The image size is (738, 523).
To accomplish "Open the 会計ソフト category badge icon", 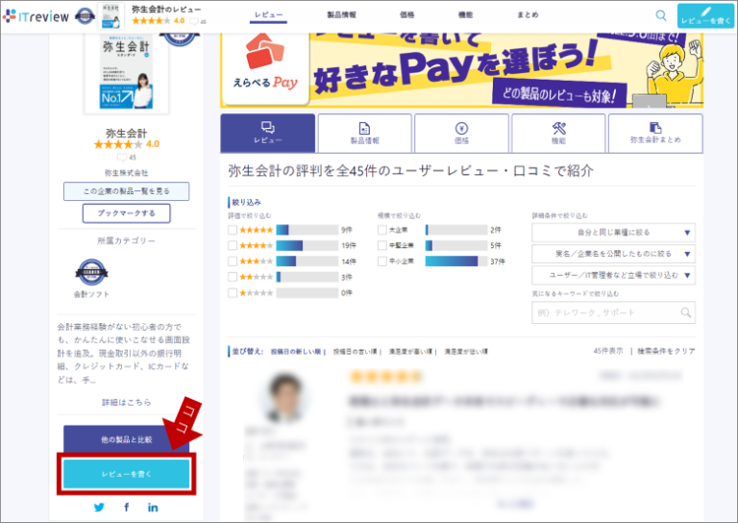I will click(x=92, y=272).
